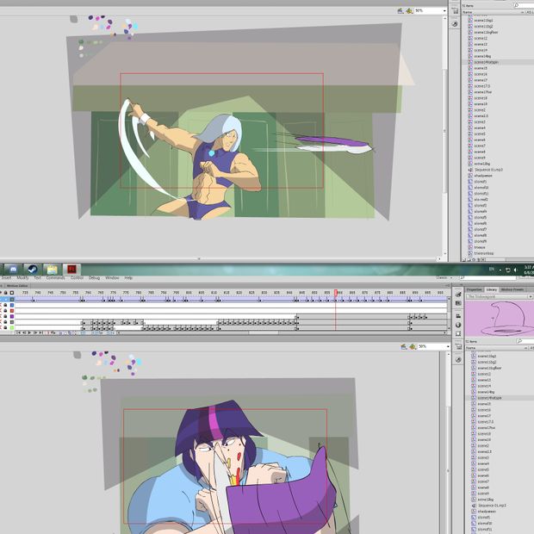Open the Info panel dock icon
The height and width of the screenshot is (534, 534).
(458, 325)
